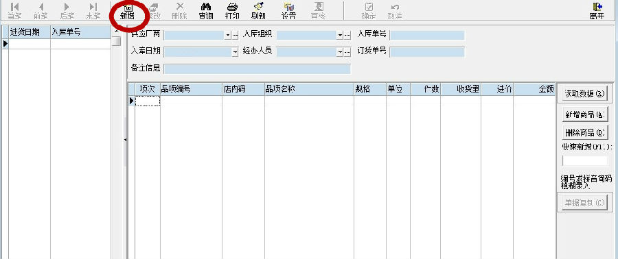
Task: Click the 打印 (Print) printer icon
Action: 232,11
